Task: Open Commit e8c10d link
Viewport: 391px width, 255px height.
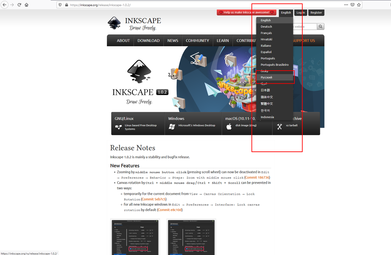Action: tap(170, 210)
